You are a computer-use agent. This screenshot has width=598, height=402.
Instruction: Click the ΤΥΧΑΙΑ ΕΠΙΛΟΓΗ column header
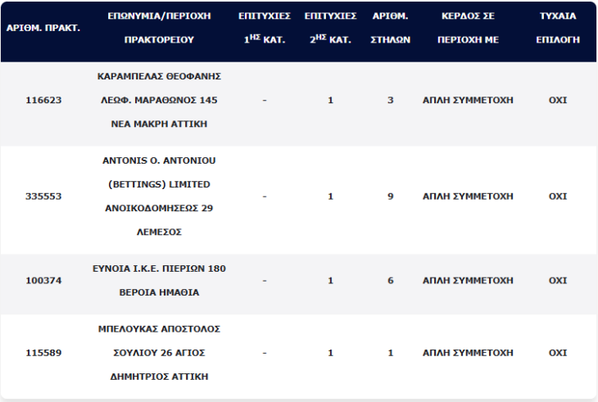(x=558, y=27)
